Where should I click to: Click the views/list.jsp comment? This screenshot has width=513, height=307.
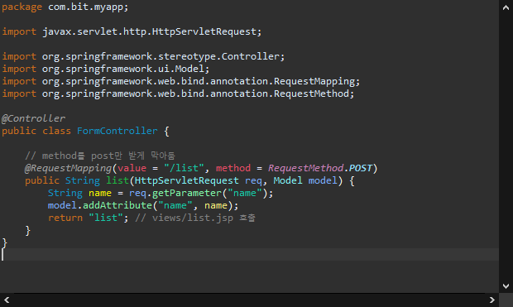click(x=195, y=218)
